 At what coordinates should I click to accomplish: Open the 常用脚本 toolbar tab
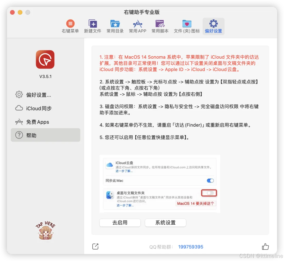(x=160, y=26)
